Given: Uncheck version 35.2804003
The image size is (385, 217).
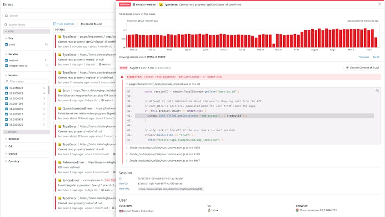Looking at the screenshot, I should coord(6,99).
